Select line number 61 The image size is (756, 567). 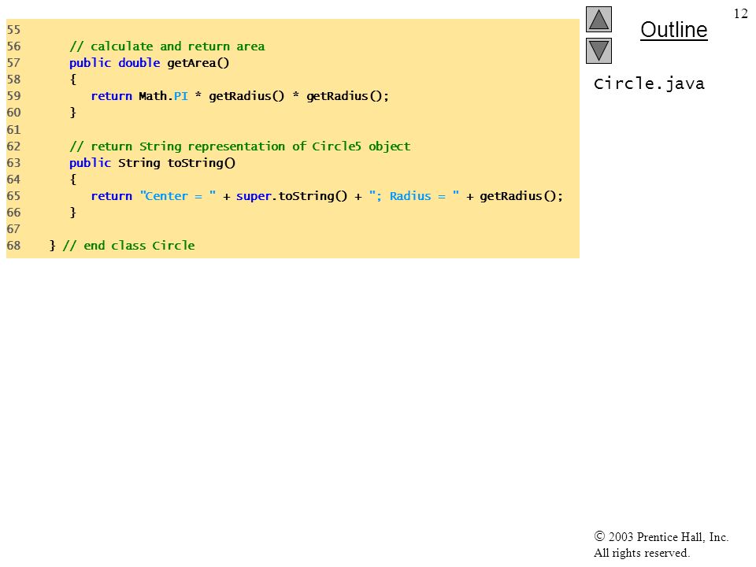(13, 130)
